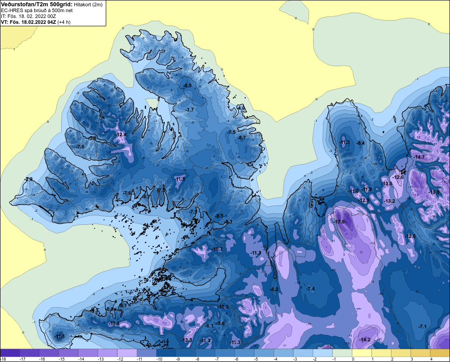Viewport: 450px width, 362px height.
Task: Click the legend swatch between 3 and 4
Action: 420,353
